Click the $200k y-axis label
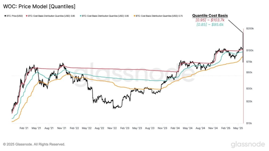Image resolution: width=269 pixels, height=151 pixels. 250,29
